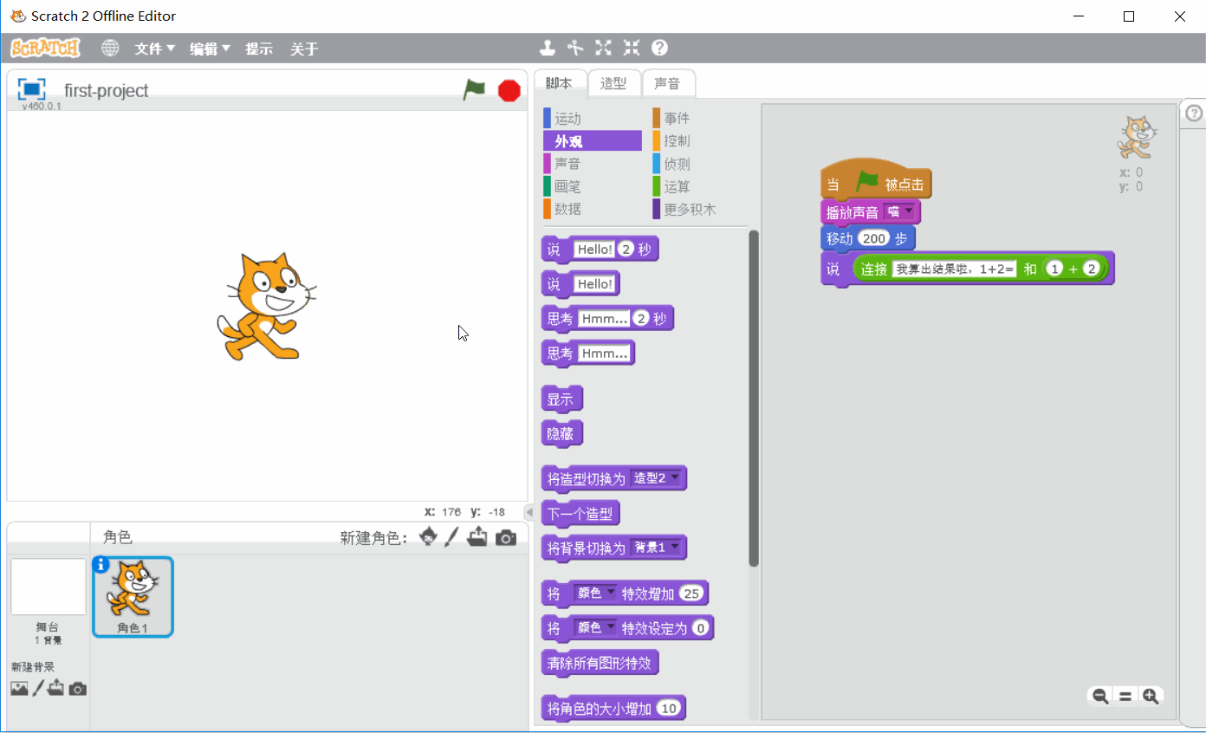Take new sprite photo from camera
1206x733 pixels.
point(506,538)
